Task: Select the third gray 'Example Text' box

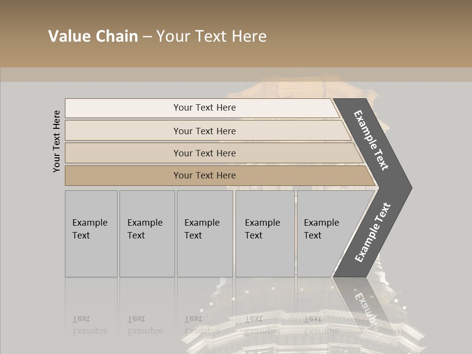Action: (x=205, y=234)
